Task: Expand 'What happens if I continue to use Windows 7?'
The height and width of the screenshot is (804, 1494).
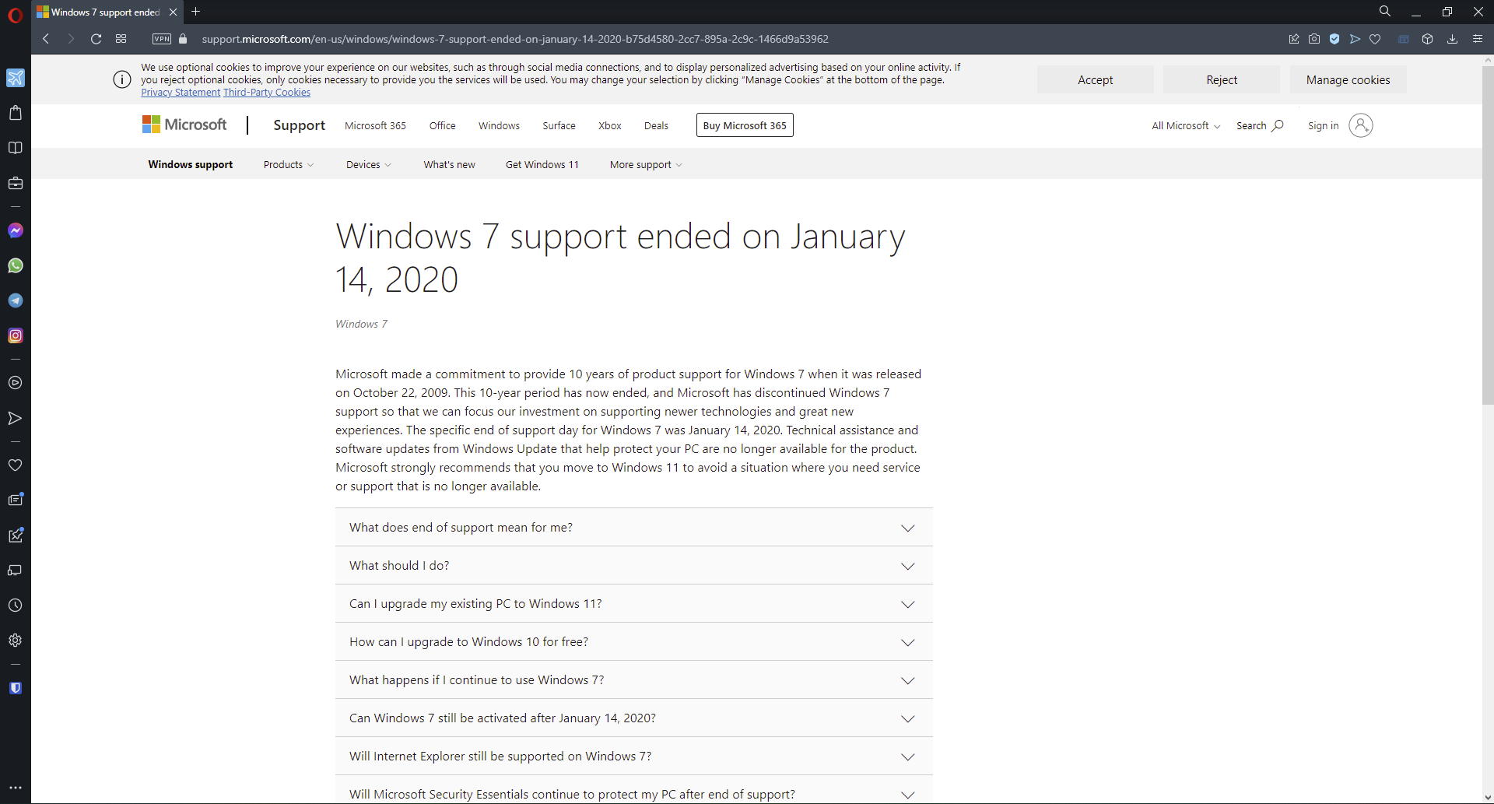Action: click(633, 680)
